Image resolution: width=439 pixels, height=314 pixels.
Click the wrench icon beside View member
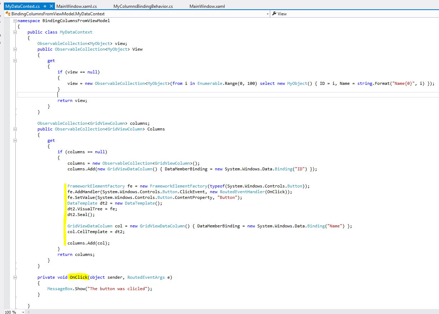274,14
